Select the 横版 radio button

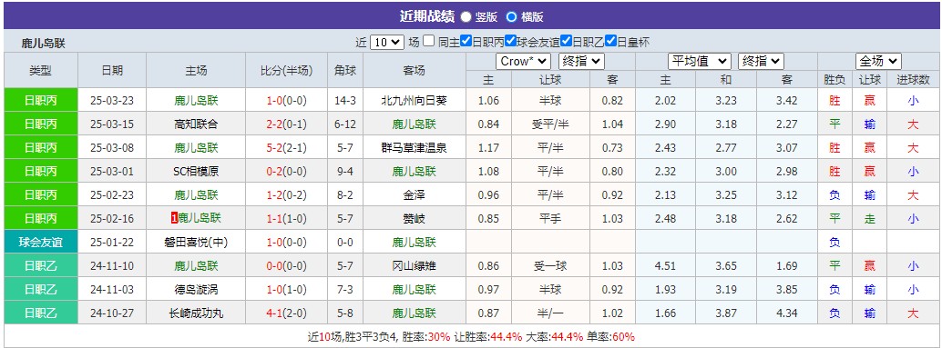[x=511, y=16]
